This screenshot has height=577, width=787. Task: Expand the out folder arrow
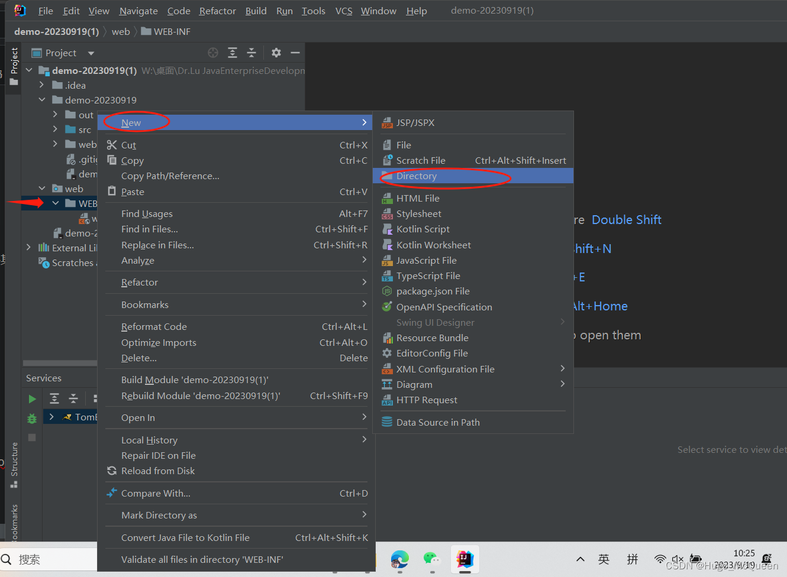pos(55,114)
